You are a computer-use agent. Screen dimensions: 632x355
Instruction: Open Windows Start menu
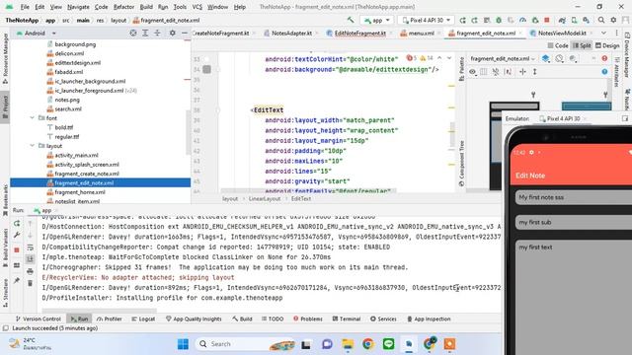(183, 344)
